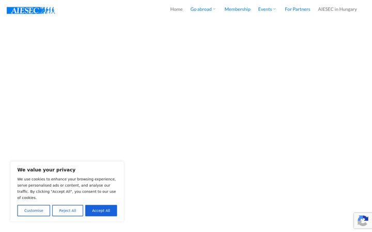The height and width of the screenshot is (232, 372).
Task: Go to the Home page
Action: 176,9
